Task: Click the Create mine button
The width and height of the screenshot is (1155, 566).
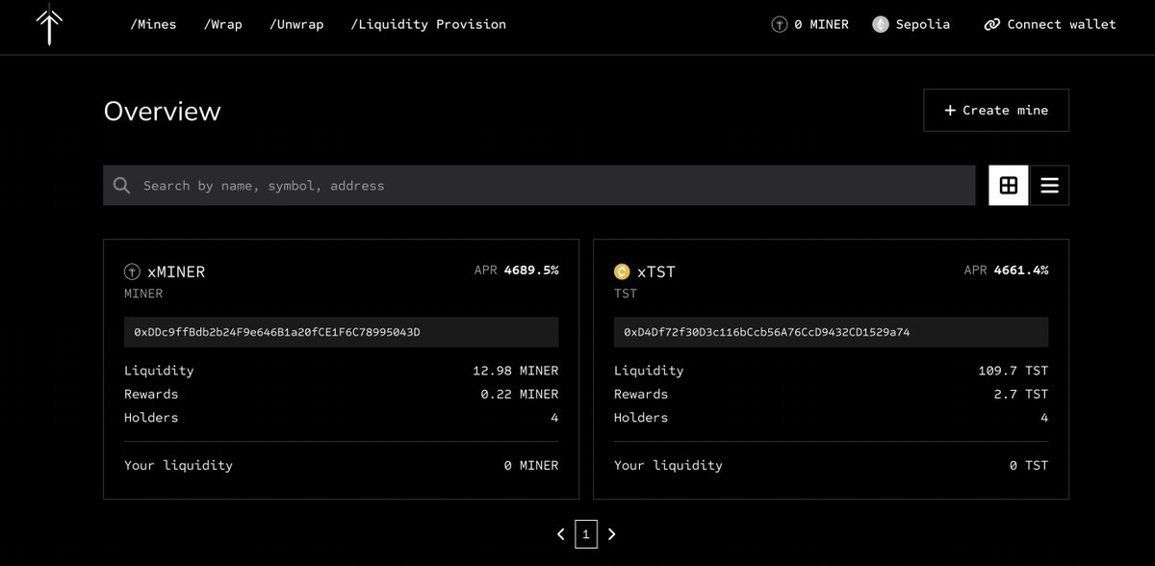Action: [x=996, y=110]
